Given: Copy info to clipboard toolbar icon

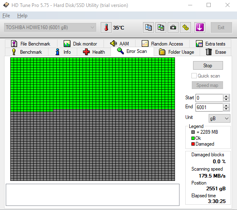Looking at the screenshot, I should [148, 27].
